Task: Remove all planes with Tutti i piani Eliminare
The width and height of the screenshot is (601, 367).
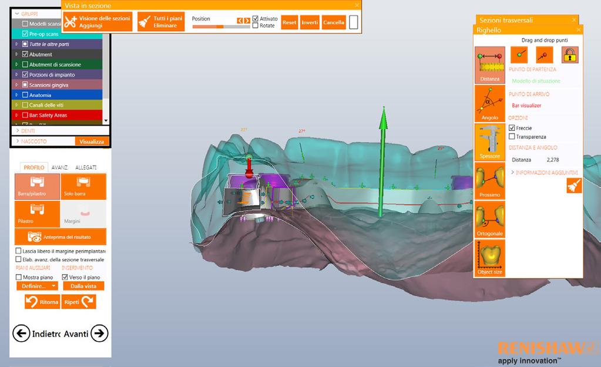Action: pos(161,22)
